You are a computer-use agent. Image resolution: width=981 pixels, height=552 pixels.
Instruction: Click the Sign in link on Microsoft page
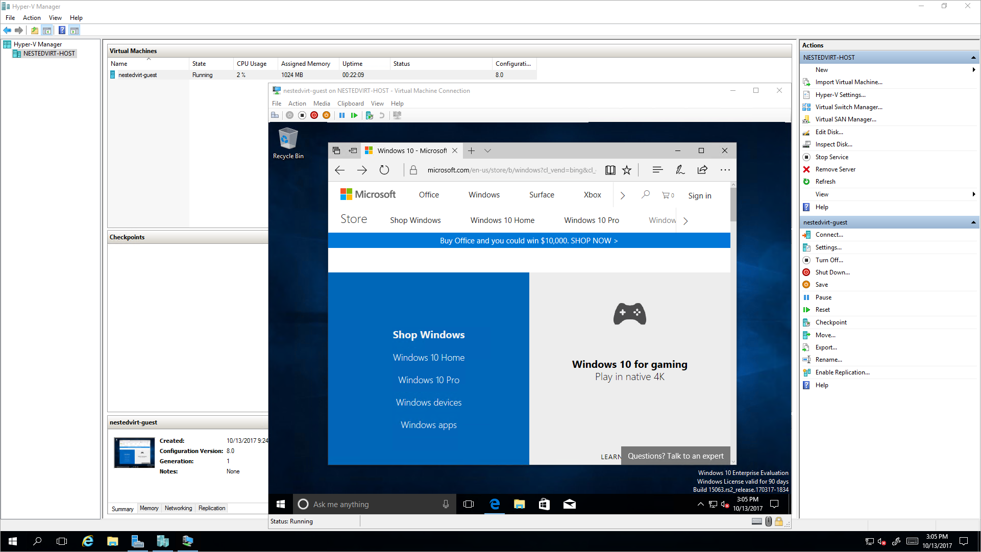coord(699,196)
